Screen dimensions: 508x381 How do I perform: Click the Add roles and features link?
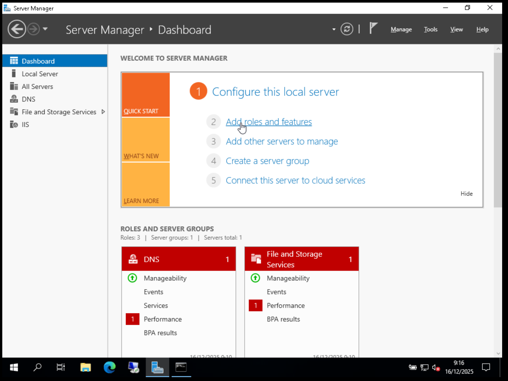268,122
